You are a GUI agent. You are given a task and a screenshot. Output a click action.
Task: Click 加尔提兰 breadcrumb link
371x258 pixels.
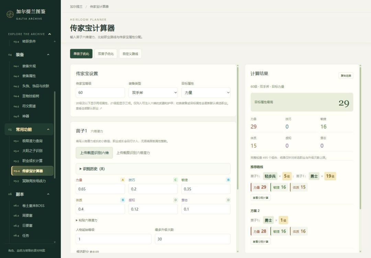(x=76, y=7)
